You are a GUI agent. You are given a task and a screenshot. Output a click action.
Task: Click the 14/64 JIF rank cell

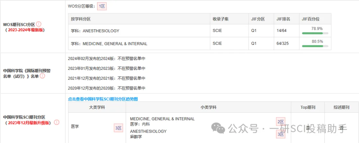(x=282, y=31)
